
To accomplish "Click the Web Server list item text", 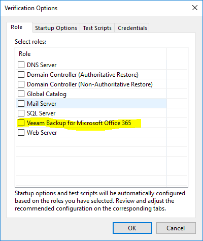I will pos(42,133).
